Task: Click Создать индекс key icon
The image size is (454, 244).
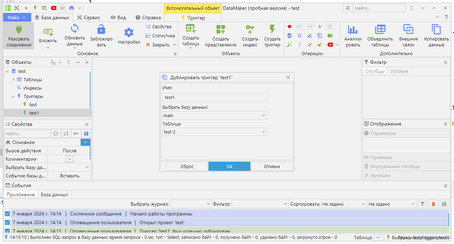Action: 250,29
